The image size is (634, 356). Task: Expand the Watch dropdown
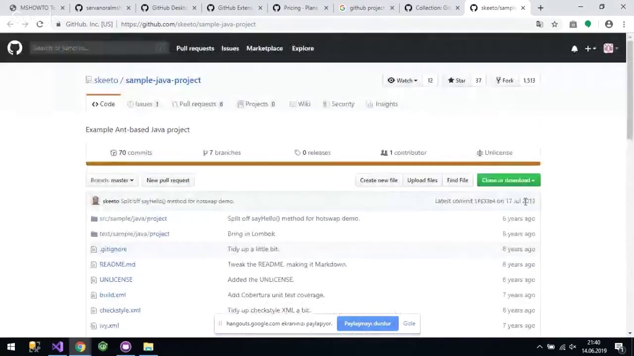403,81
